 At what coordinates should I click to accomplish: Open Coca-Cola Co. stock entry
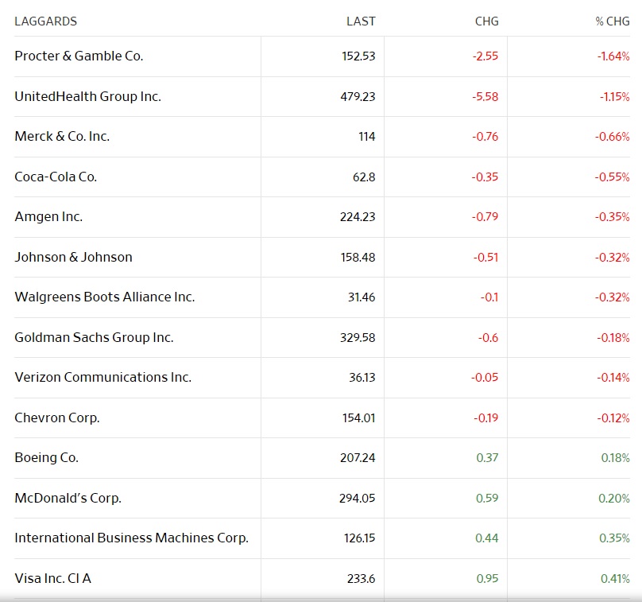pyautogui.click(x=56, y=177)
